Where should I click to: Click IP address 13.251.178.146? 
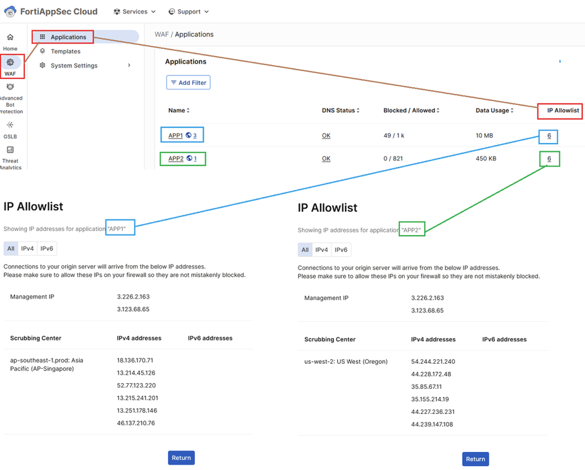[x=137, y=410]
